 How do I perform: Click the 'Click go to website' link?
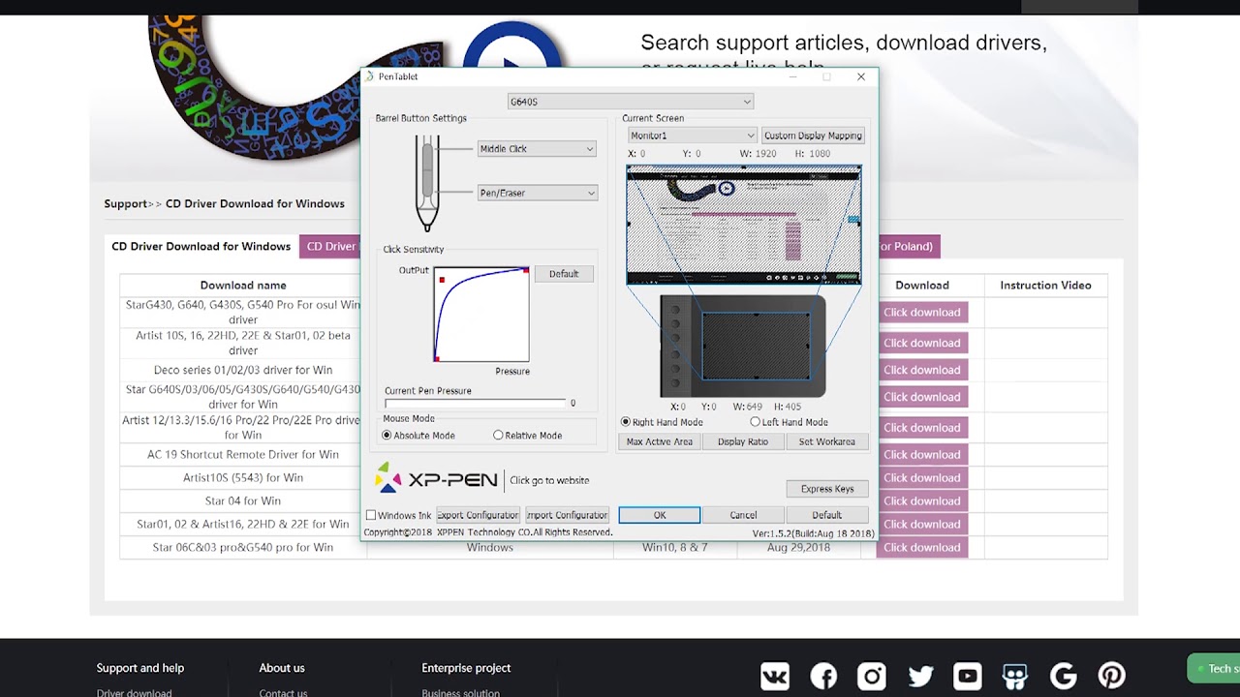549,480
